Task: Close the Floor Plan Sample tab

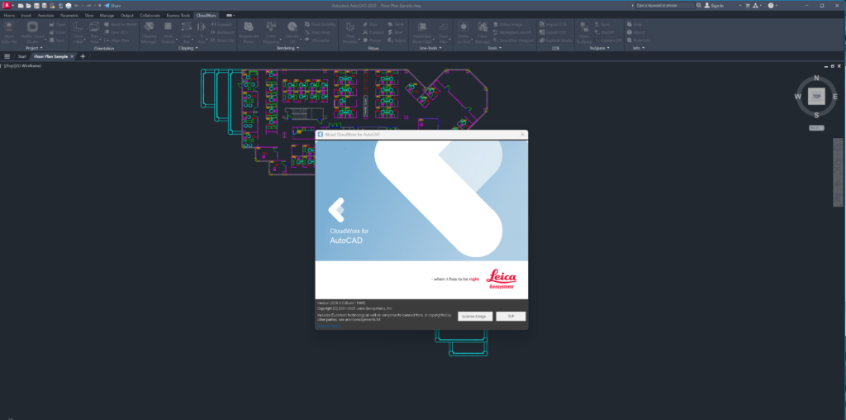Action: pyautogui.click(x=73, y=56)
